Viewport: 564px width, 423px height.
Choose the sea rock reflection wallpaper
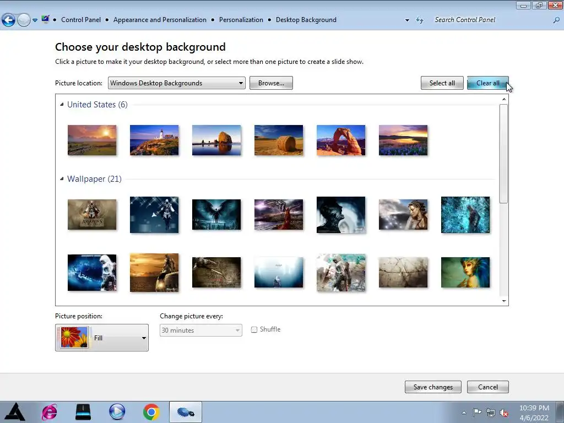(x=216, y=140)
